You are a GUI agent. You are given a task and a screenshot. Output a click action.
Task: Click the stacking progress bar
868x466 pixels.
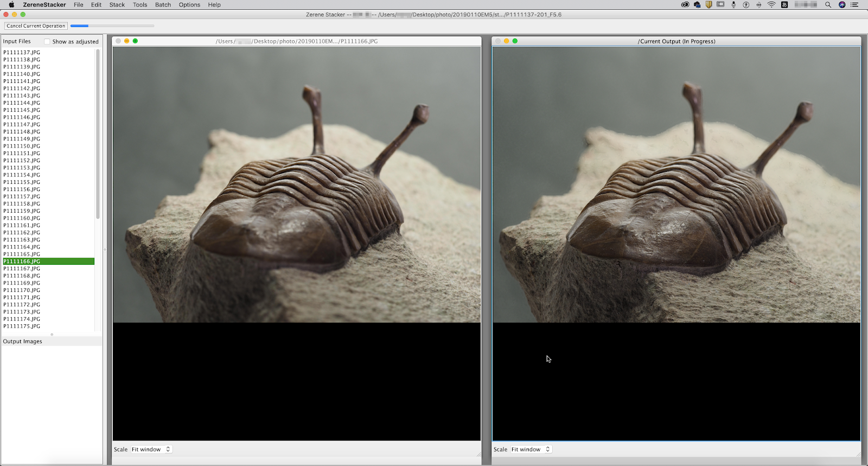coord(112,25)
